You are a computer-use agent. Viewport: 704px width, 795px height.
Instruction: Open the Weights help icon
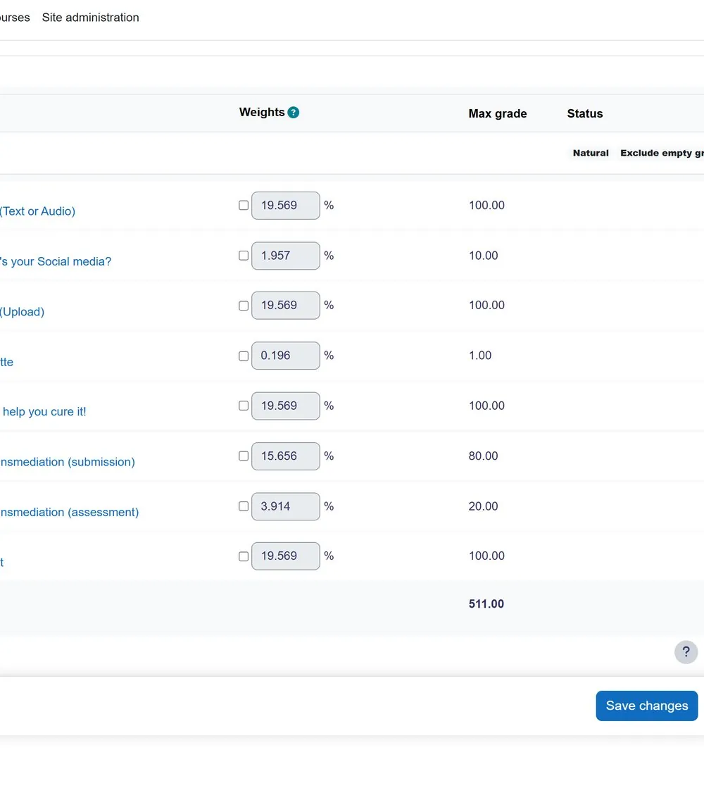pos(293,113)
